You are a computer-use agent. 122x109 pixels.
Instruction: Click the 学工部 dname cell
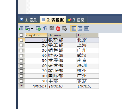[62, 45]
